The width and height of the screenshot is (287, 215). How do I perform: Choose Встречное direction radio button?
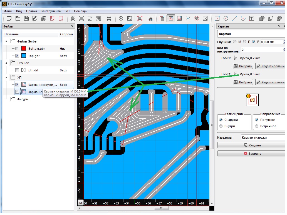(x=257, y=126)
